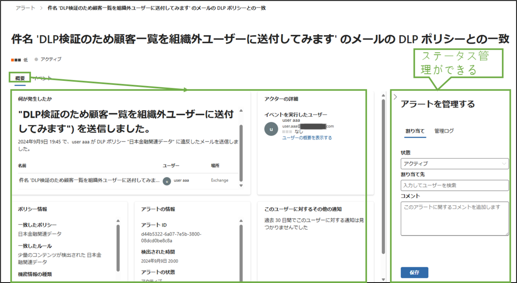Click the コメント box resize handle
The height and width of the screenshot is (283, 517).
click(507, 234)
